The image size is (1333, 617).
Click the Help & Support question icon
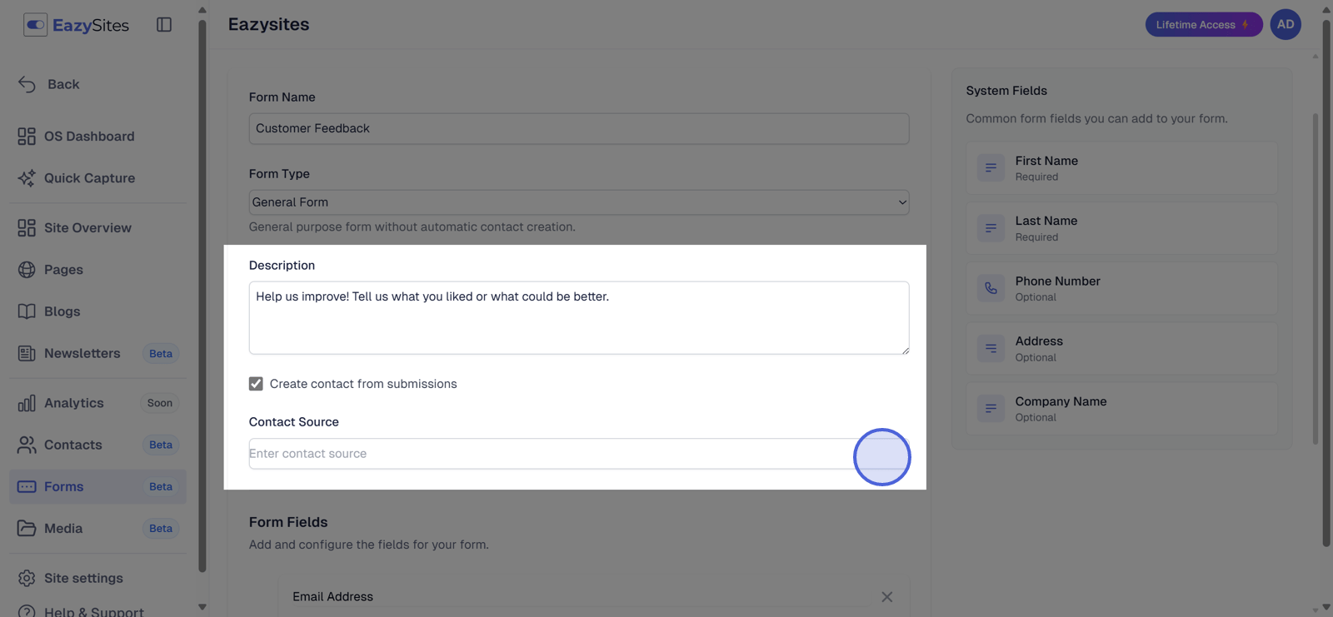[27, 611]
